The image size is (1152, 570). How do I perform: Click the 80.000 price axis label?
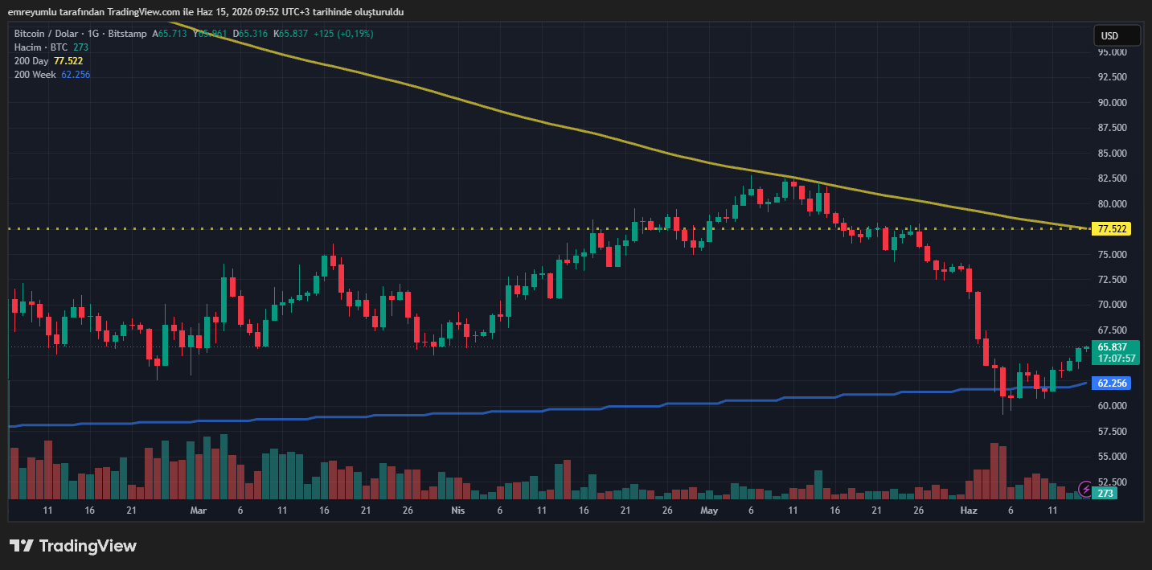[x=1112, y=204]
